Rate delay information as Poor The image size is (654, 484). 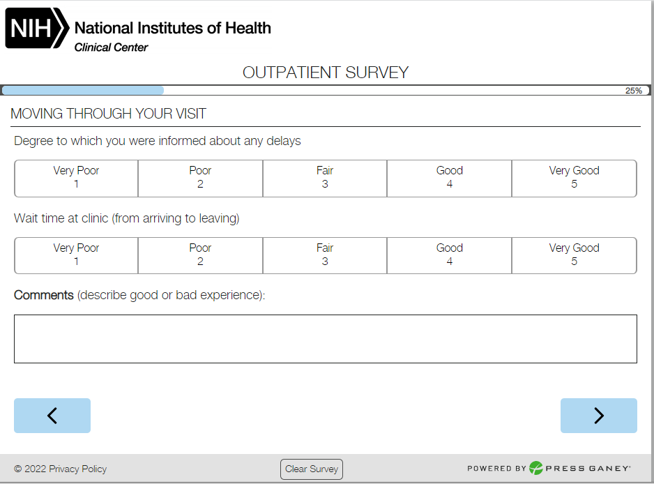(200, 178)
